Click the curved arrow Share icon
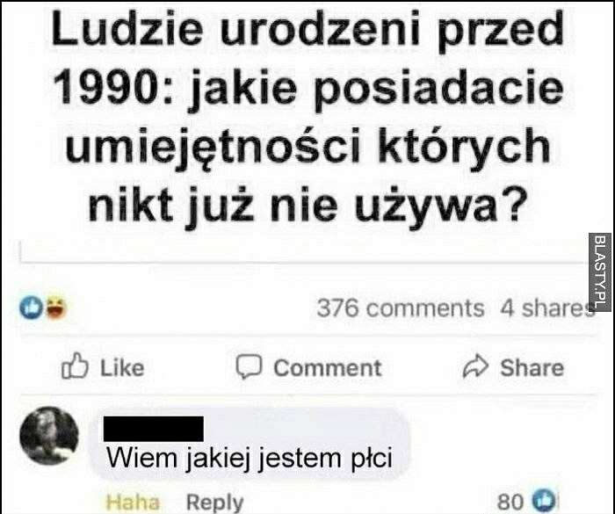615x514 pixels. click(475, 366)
